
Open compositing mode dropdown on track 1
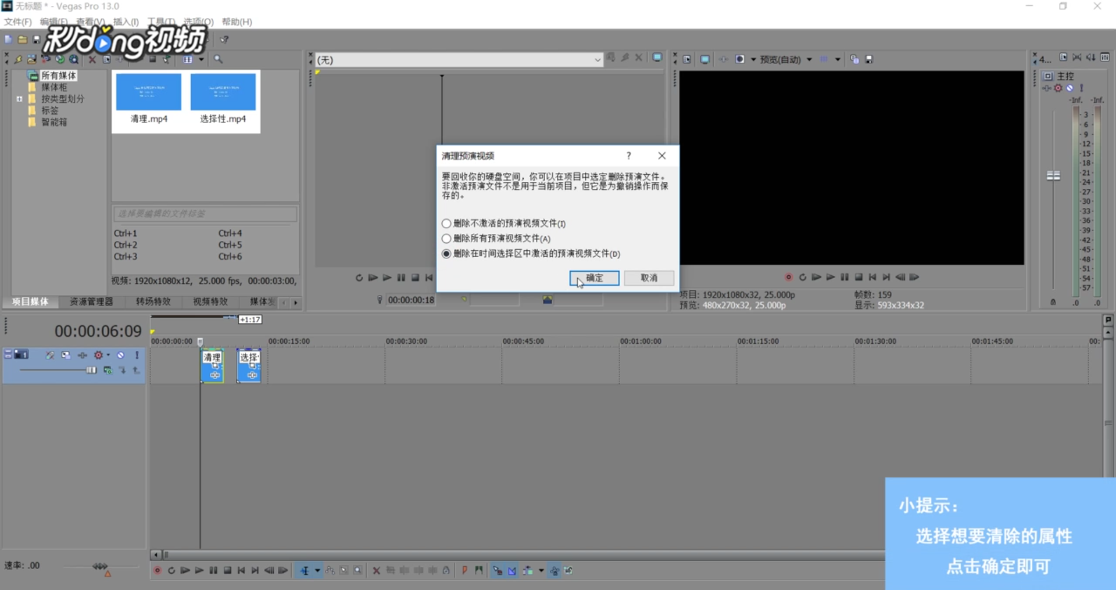point(108,370)
